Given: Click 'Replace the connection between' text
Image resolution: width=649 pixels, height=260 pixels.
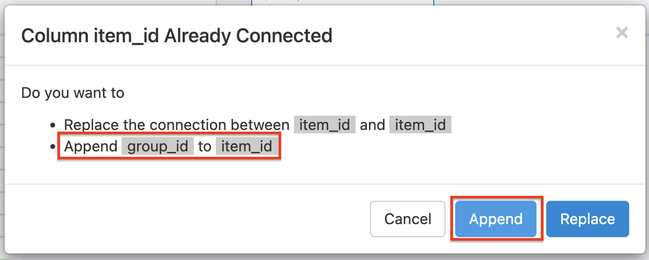Looking at the screenshot, I should click(177, 125).
